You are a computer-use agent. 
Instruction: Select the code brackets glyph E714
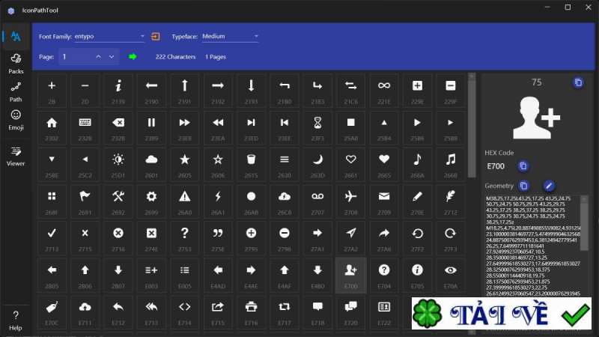[184, 312]
